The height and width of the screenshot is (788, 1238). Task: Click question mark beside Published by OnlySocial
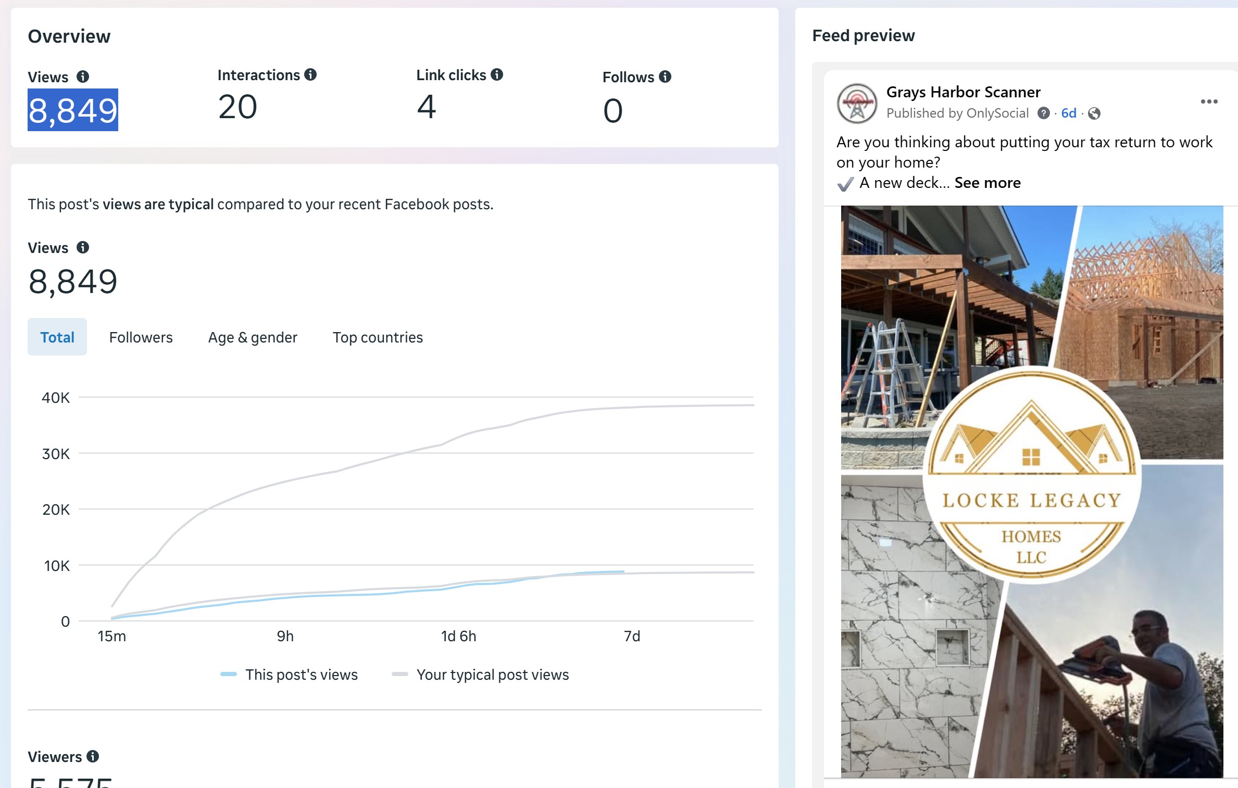(x=1043, y=113)
